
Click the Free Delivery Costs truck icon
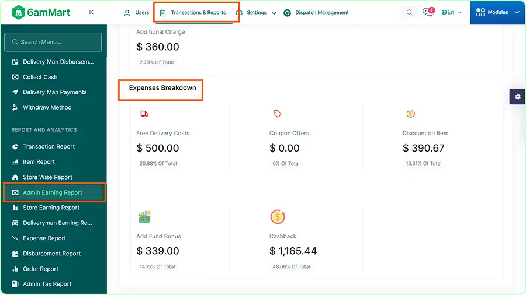pyautogui.click(x=144, y=114)
